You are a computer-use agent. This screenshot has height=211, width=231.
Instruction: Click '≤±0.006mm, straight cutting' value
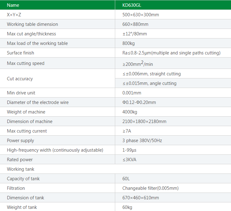coord(152,74)
